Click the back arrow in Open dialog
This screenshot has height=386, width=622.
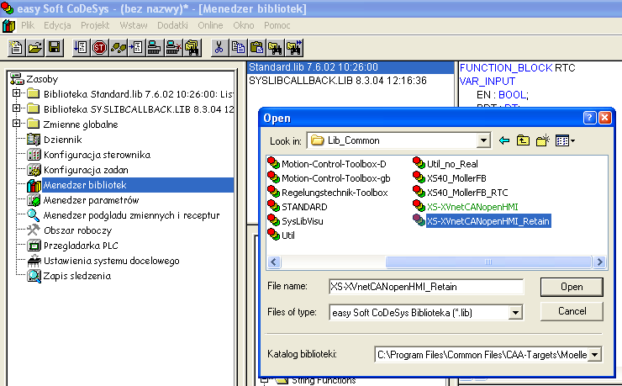click(x=503, y=140)
